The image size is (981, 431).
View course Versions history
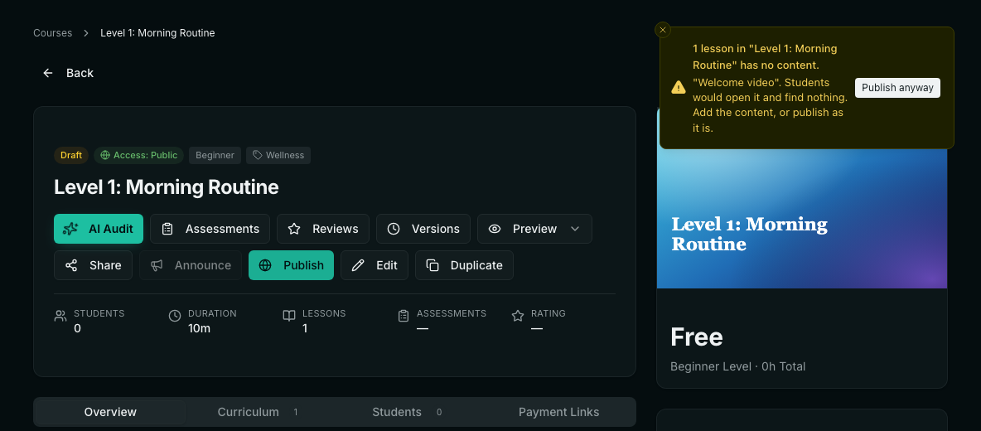tap(423, 229)
